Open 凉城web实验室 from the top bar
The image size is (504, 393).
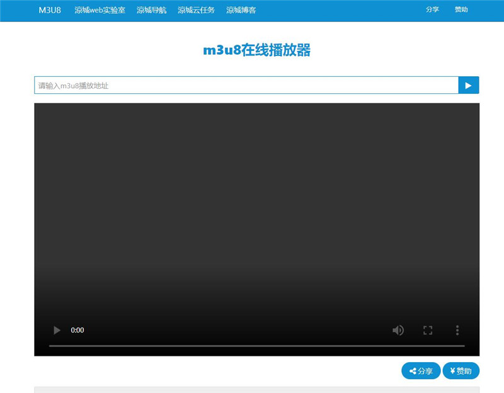coord(101,9)
